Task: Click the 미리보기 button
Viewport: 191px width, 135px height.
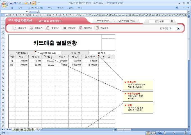Action: [36, 28]
